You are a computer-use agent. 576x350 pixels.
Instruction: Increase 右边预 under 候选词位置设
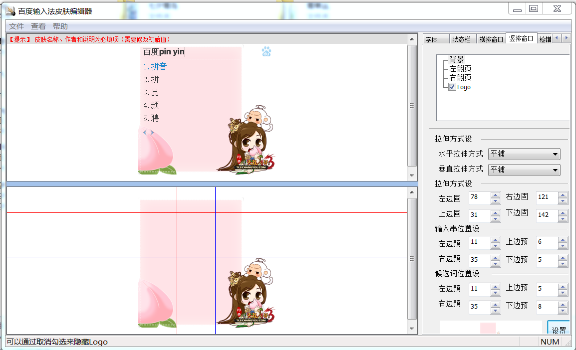[495, 304]
